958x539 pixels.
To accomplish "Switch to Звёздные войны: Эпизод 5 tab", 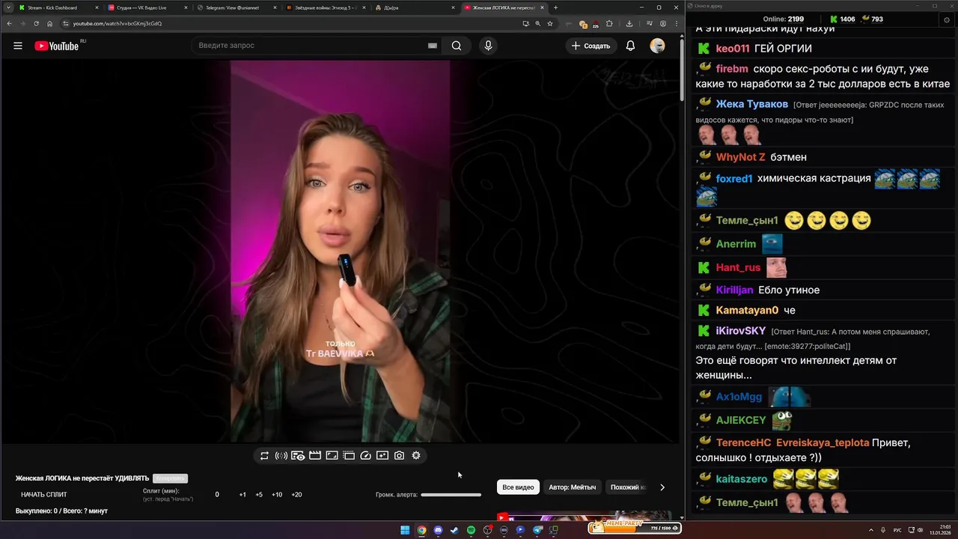I will click(x=326, y=7).
